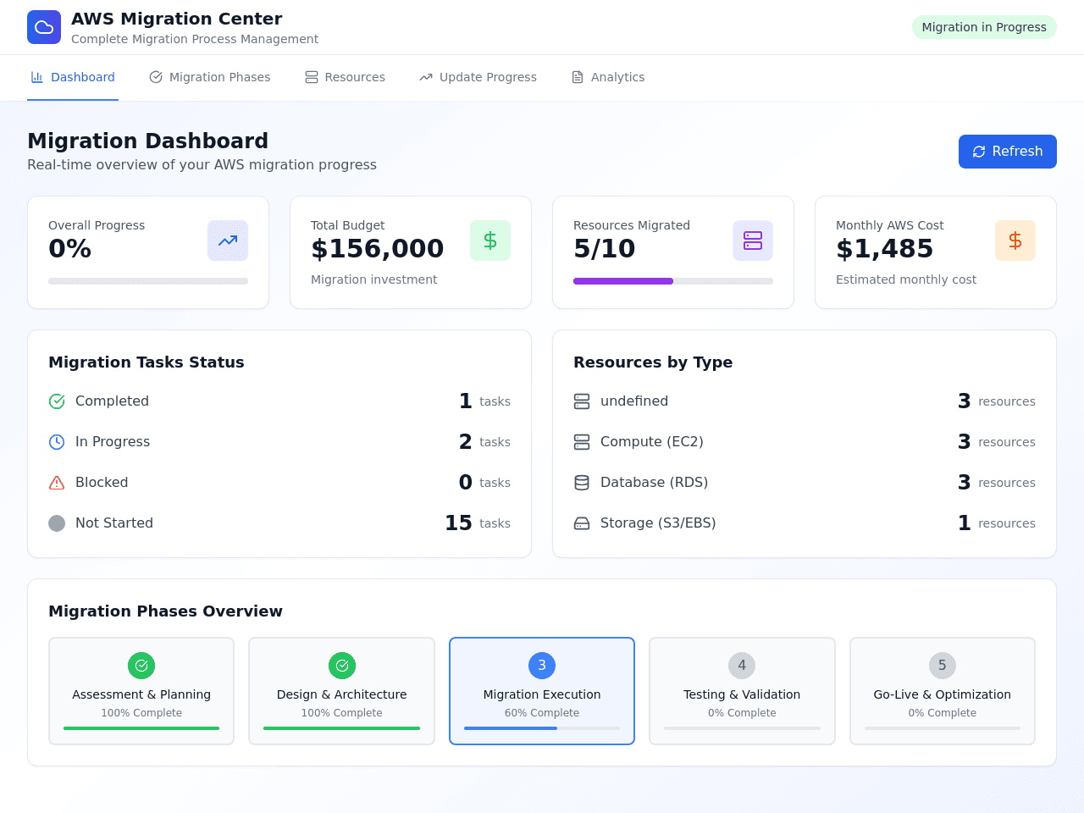Click the Resources by Type heading
This screenshot has width=1084, height=813.
(x=653, y=362)
